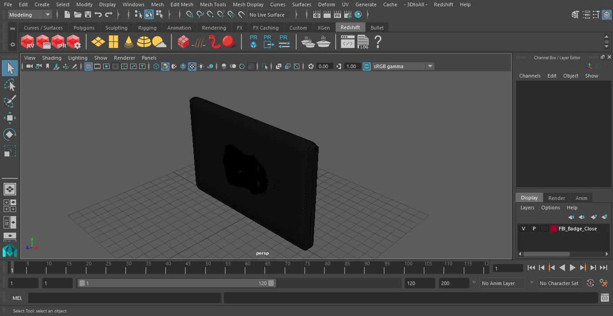Activate the Lasso Select tool
Screen dimensions: 613x316
point(9,85)
